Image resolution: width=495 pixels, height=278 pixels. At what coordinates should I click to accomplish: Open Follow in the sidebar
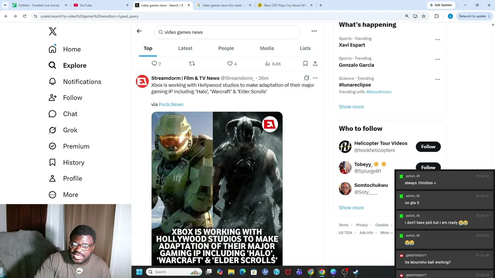pyautogui.click(x=65, y=98)
